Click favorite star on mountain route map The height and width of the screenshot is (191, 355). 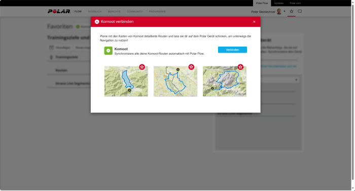[240, 67]
